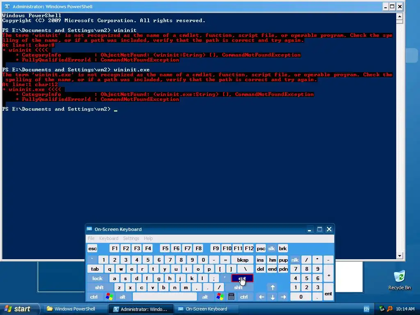Toggle the right alt key

(x=205, y=297)
